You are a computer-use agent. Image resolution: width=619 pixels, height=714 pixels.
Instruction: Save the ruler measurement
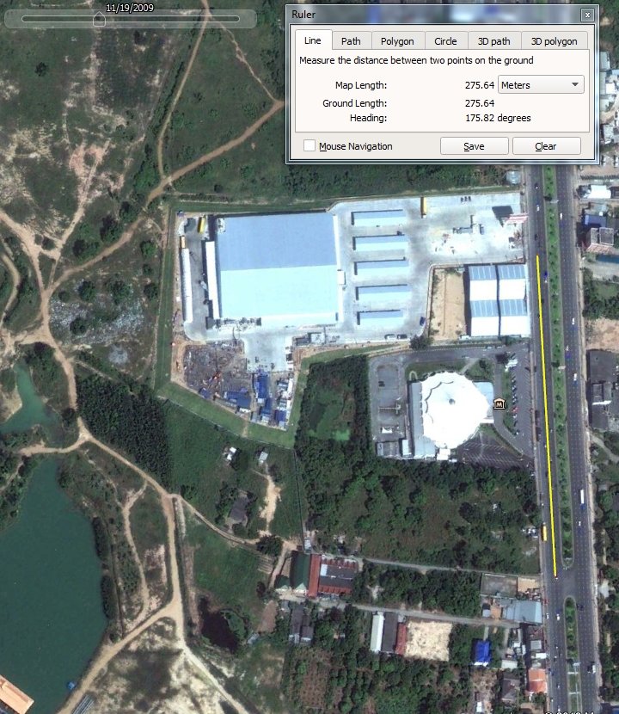(474, 146)
